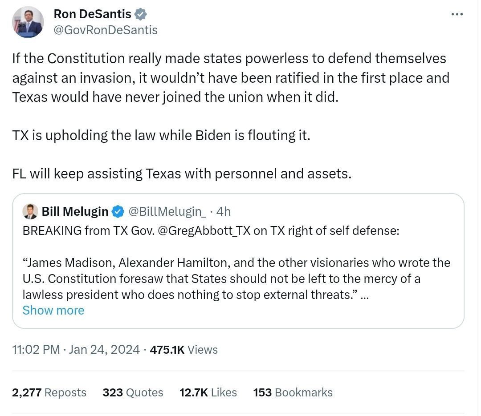Click the 4h timestamp on quoted tweet
Screen dimensions: 481x416
pyautogui.click(x=223, y=212)
